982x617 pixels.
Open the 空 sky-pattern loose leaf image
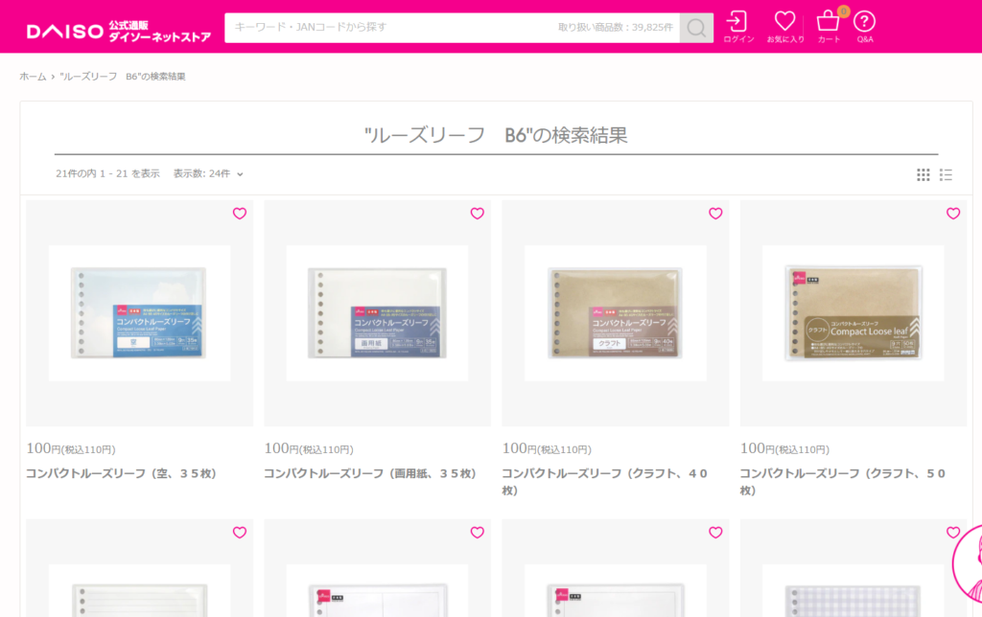point(140,313)
